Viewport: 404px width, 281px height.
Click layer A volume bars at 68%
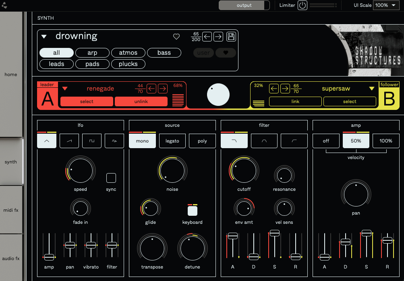pyautogui.click(x=178, y=100)
